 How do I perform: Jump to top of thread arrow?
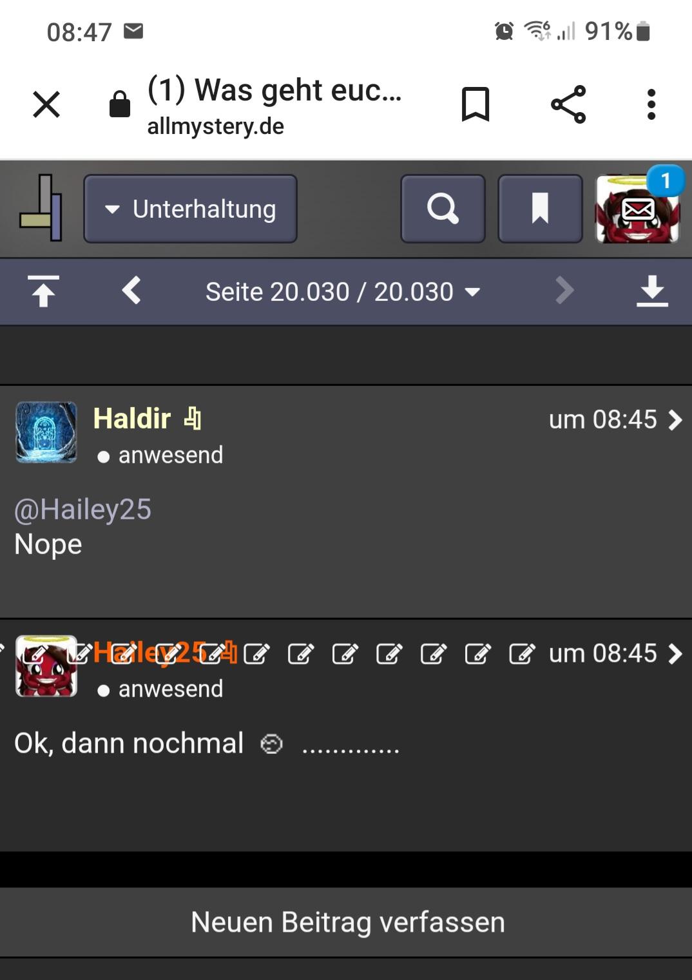pos(43,291)
